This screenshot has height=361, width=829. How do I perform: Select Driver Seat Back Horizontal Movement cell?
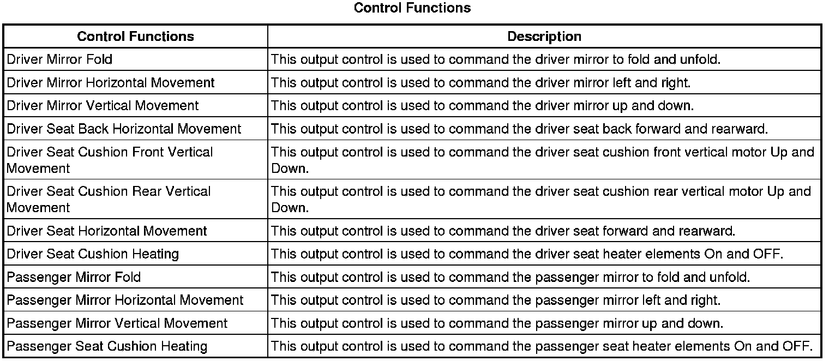tap(124, 129)
